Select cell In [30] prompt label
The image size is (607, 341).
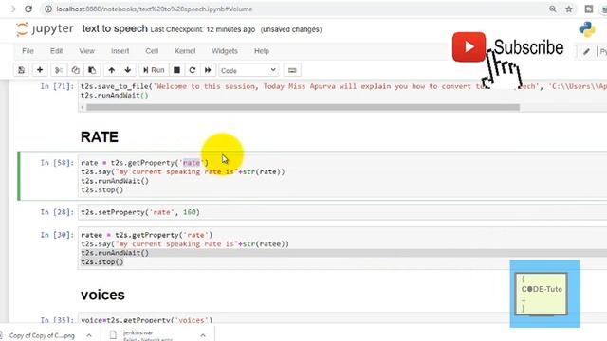[57, 235]
